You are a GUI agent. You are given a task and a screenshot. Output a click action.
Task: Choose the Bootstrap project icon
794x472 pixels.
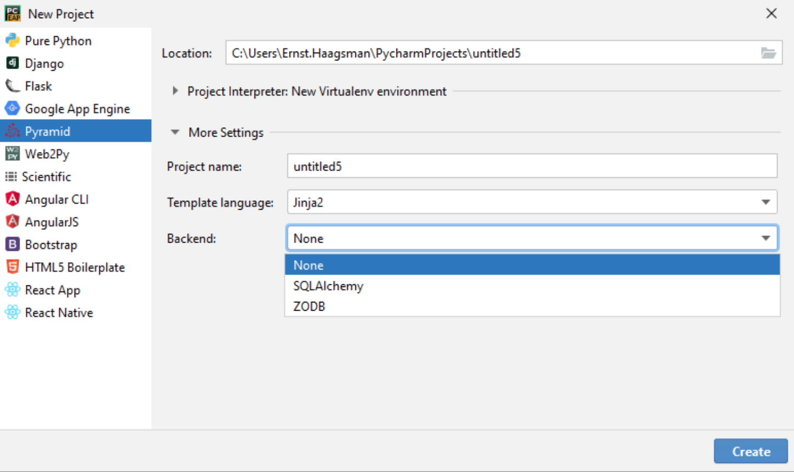click(12, 244)
